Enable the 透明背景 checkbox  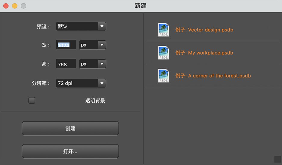pos(32,101)
